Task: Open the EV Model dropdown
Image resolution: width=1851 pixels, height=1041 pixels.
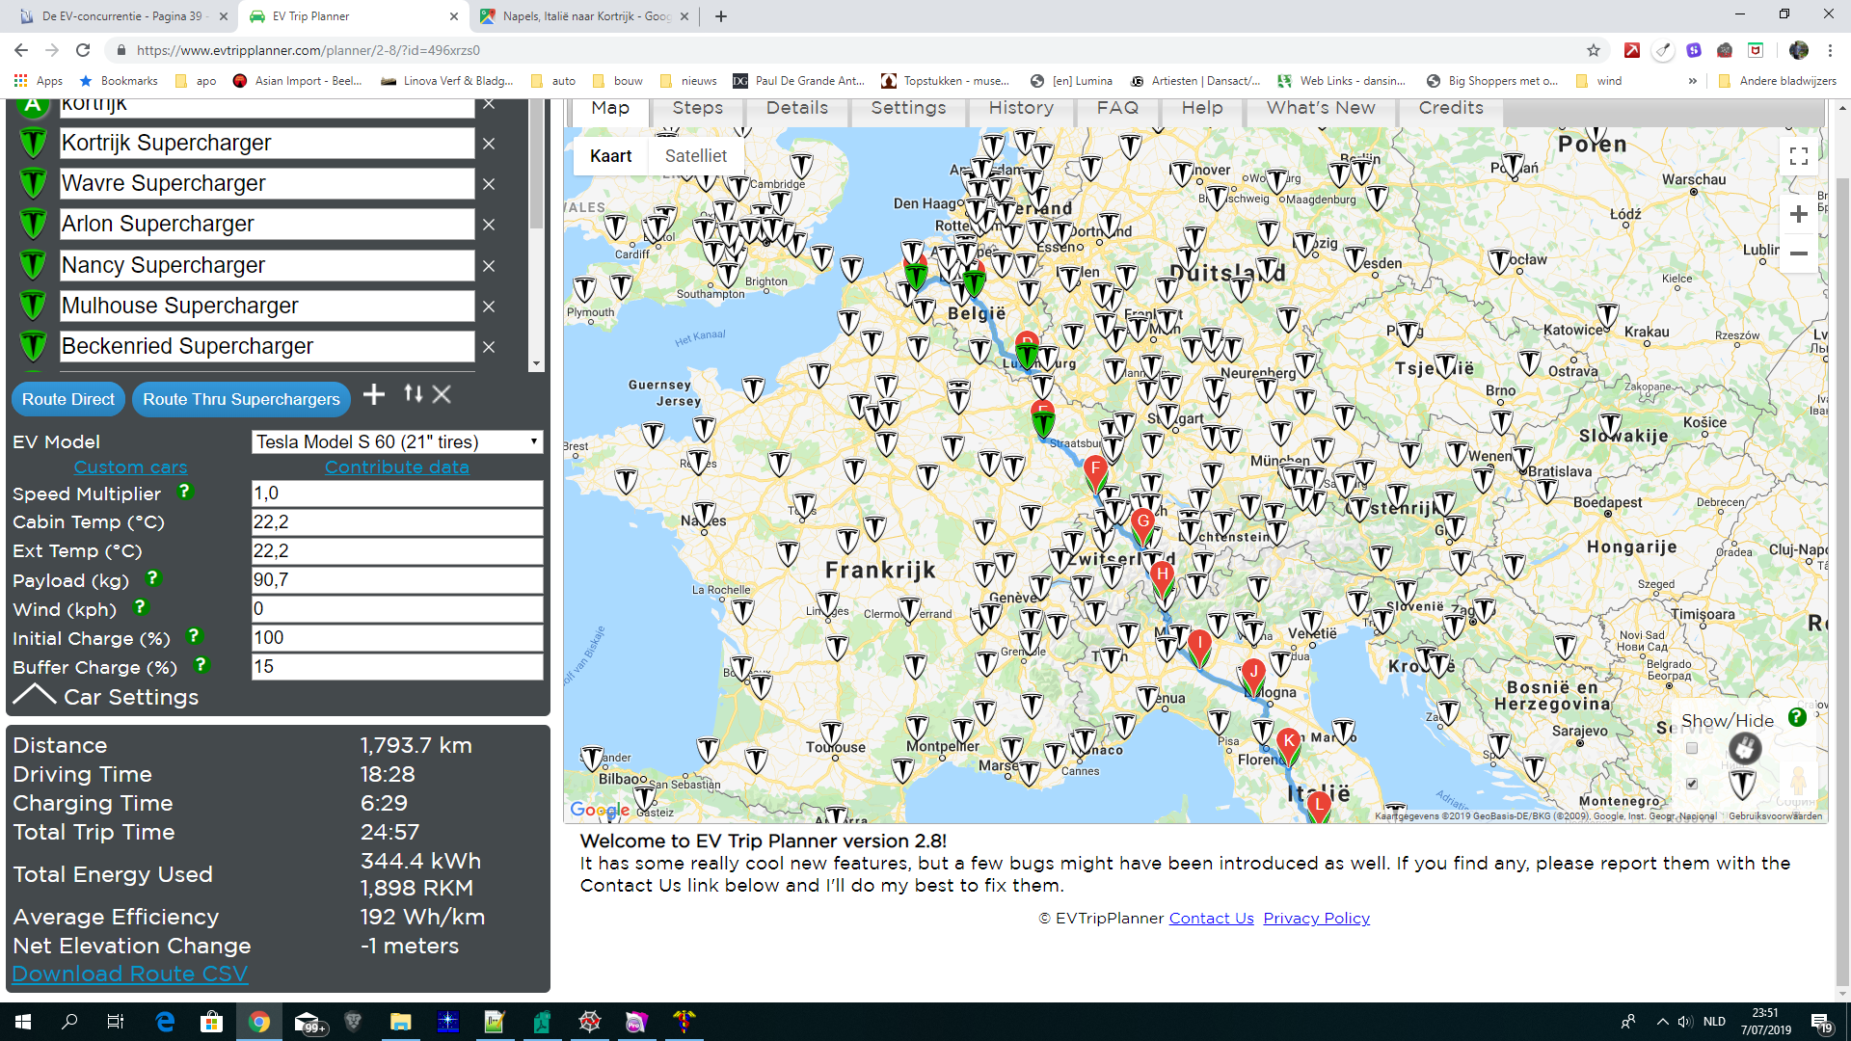Action: [397, 442]
